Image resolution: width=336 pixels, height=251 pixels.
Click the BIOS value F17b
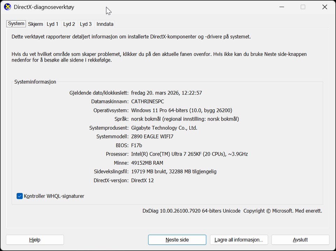coord(136,145)
